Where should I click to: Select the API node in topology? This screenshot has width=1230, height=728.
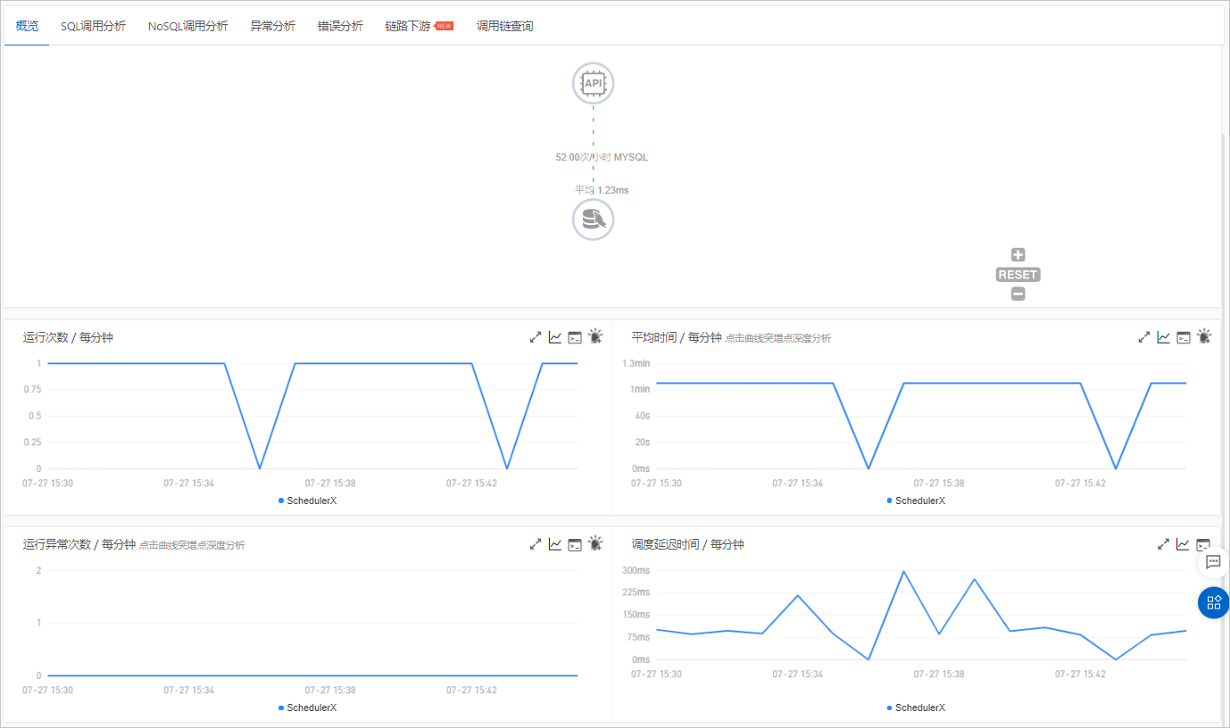pyautogui.click(x=593, y=84)
